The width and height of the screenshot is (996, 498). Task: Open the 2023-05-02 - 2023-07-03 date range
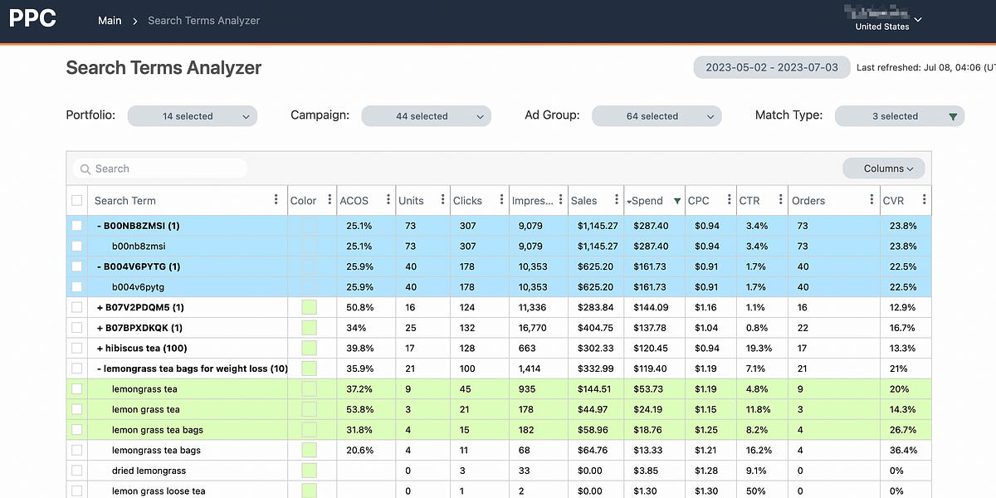pyautogui.click(x=772, y=67)
